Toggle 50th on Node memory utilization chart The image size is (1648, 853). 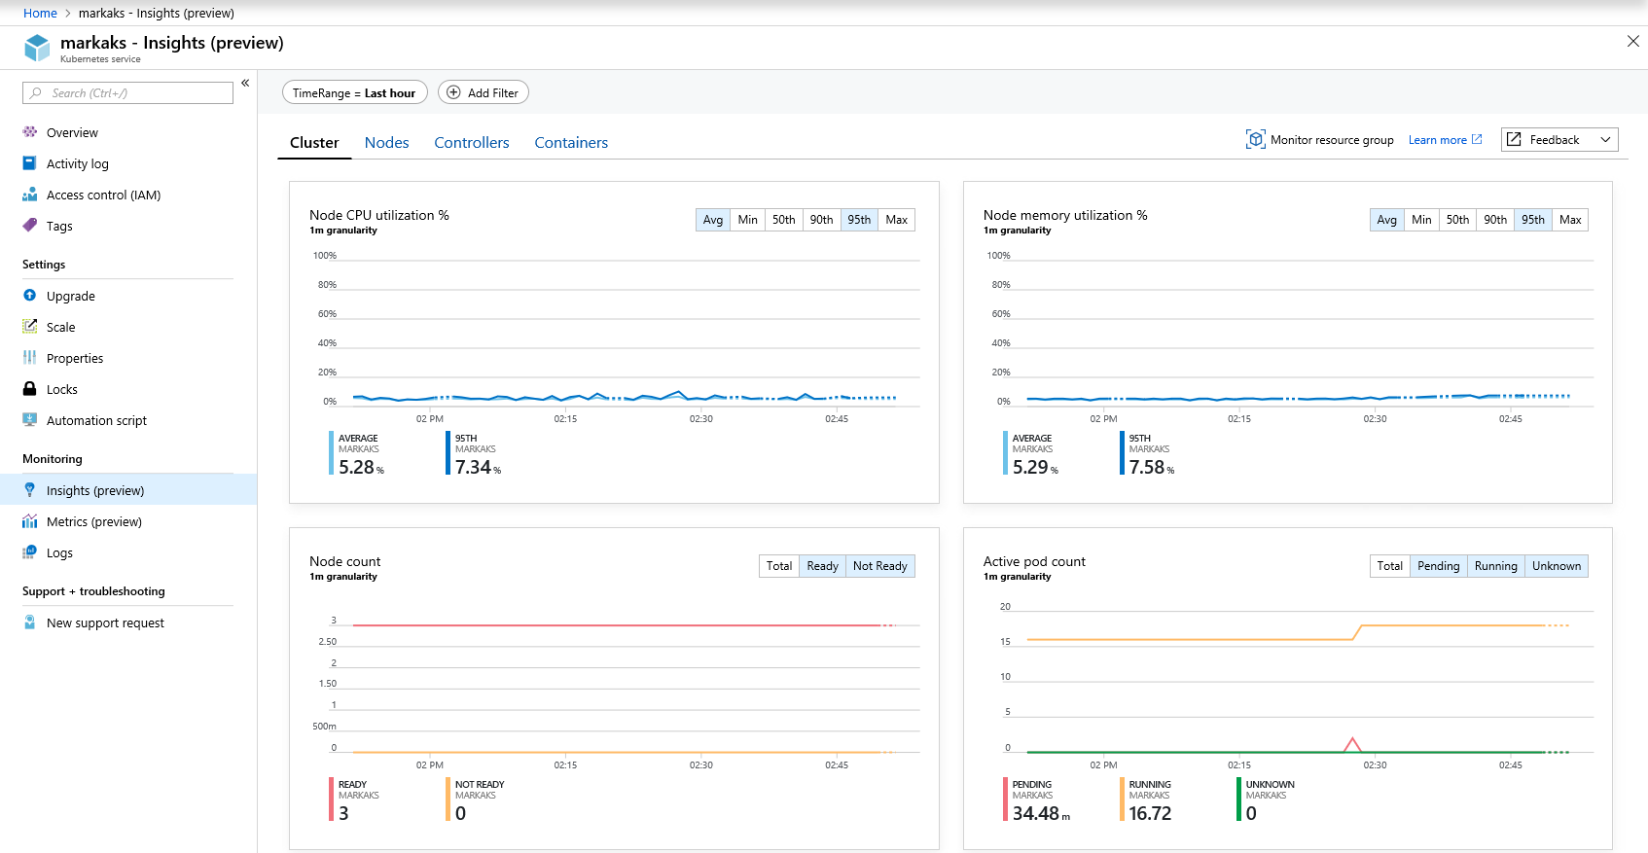pyautogui.click(x=1457, y=220)
